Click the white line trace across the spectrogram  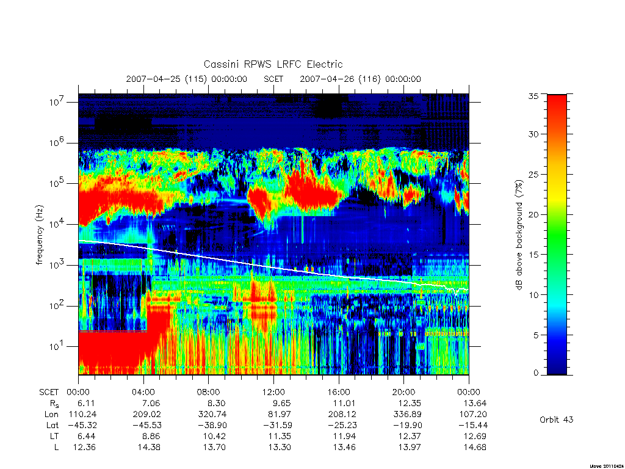click(x=273, y=267)
